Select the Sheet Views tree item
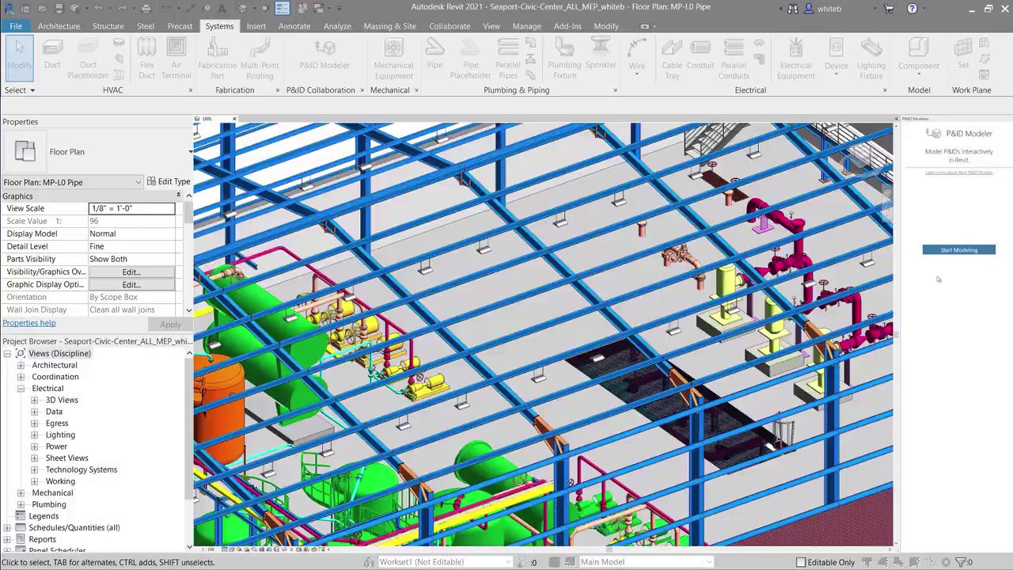 [x=66, y=458]
